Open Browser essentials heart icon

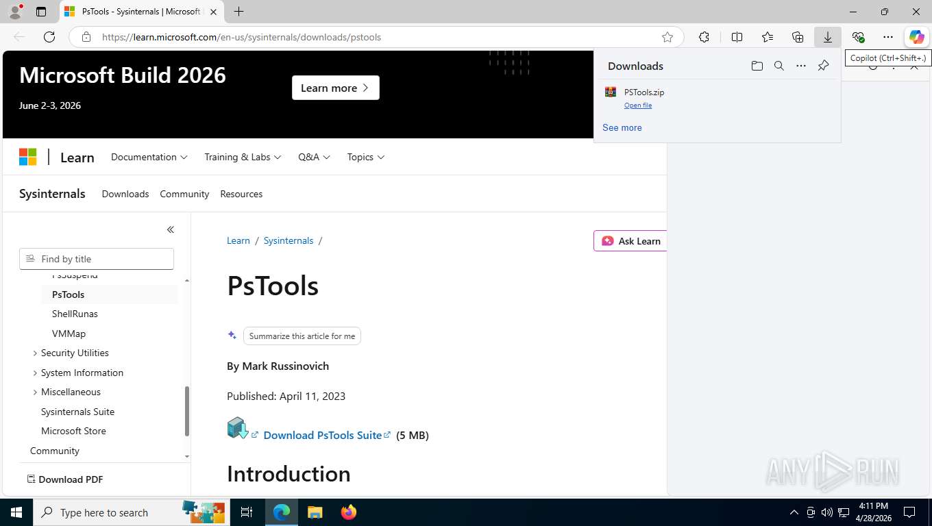pos(858,37)
